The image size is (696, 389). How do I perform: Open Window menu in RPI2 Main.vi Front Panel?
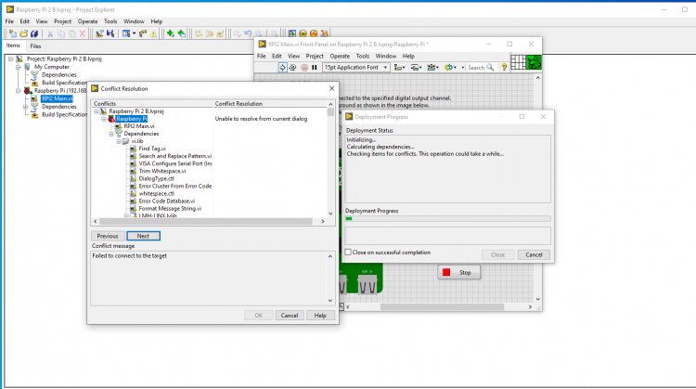(386, 56)
